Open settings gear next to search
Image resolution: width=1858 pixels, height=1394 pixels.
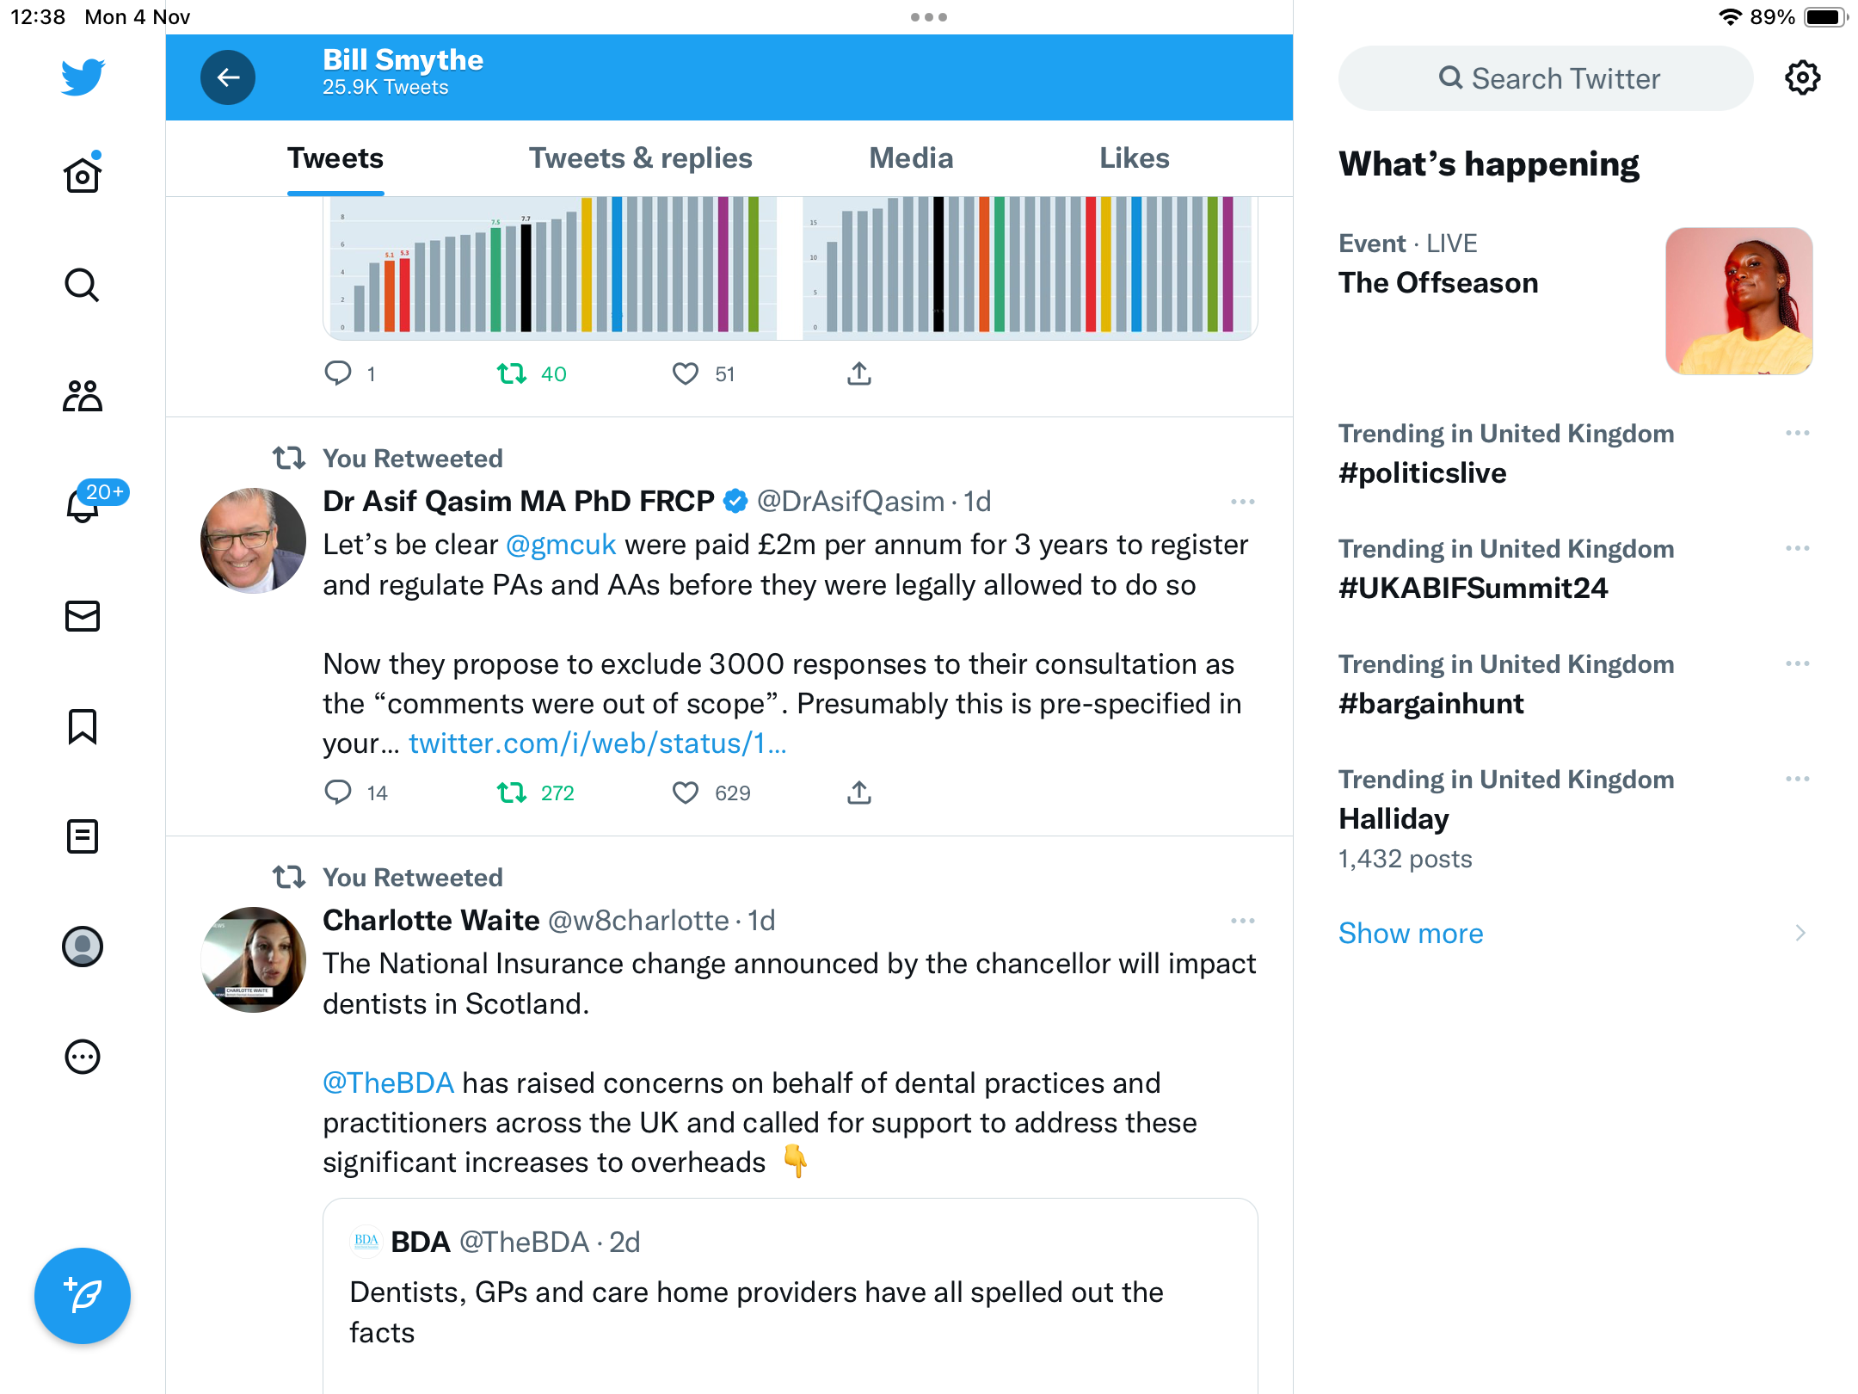1802,78
